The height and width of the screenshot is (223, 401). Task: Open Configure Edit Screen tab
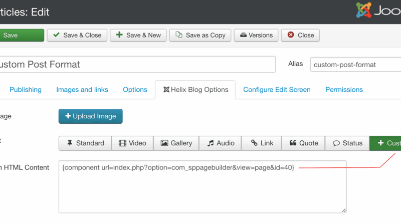click(277, 90)
